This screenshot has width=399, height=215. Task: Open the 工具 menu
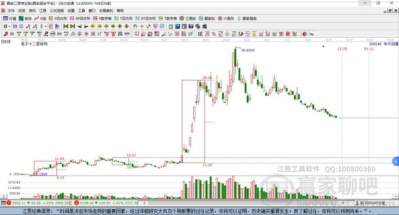point(81,10)
